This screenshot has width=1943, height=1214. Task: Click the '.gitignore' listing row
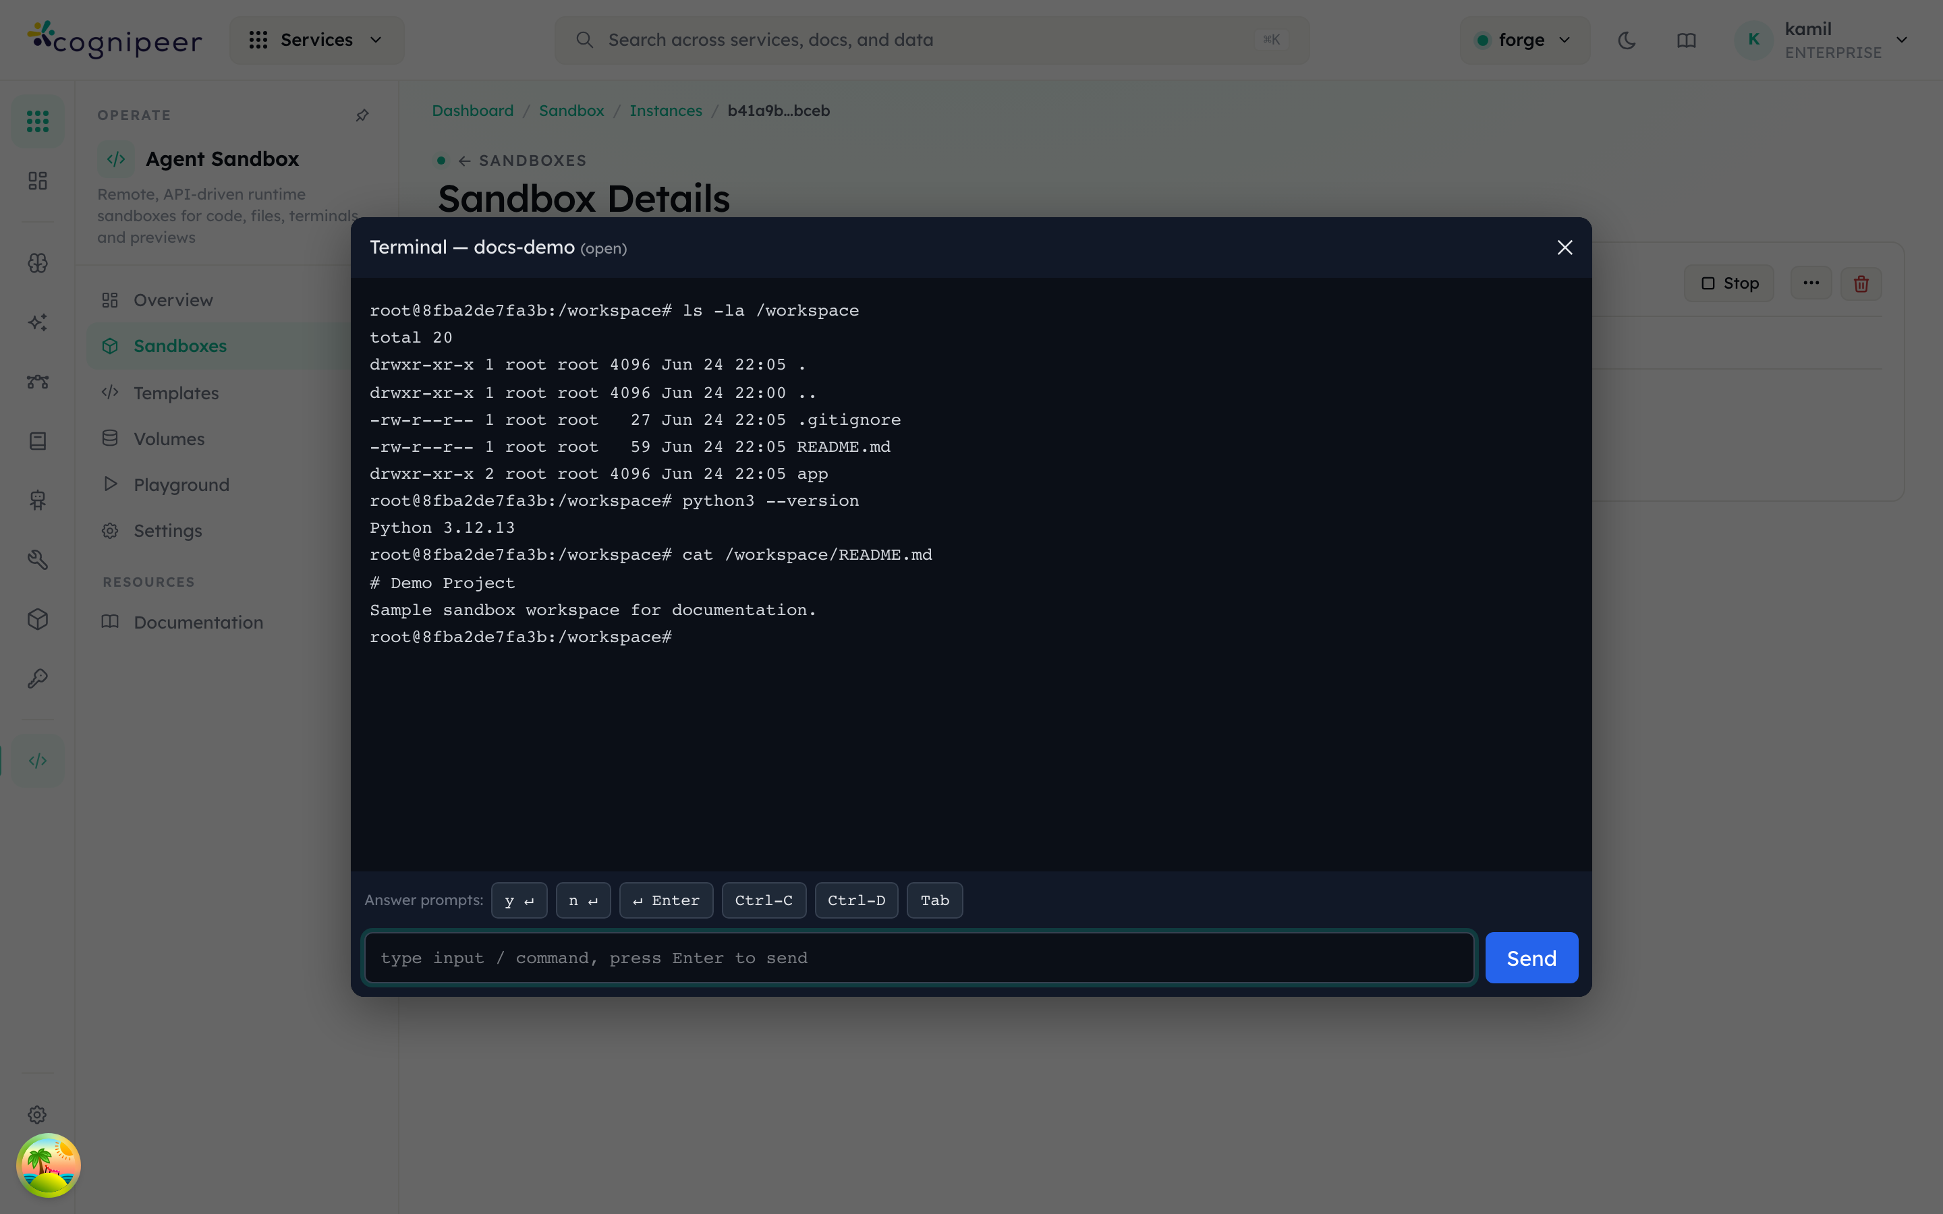pyautogui.click(x=635, y=419)
